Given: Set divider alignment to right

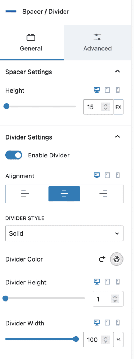Looking at the screenshot, I should tap(104, 194).
